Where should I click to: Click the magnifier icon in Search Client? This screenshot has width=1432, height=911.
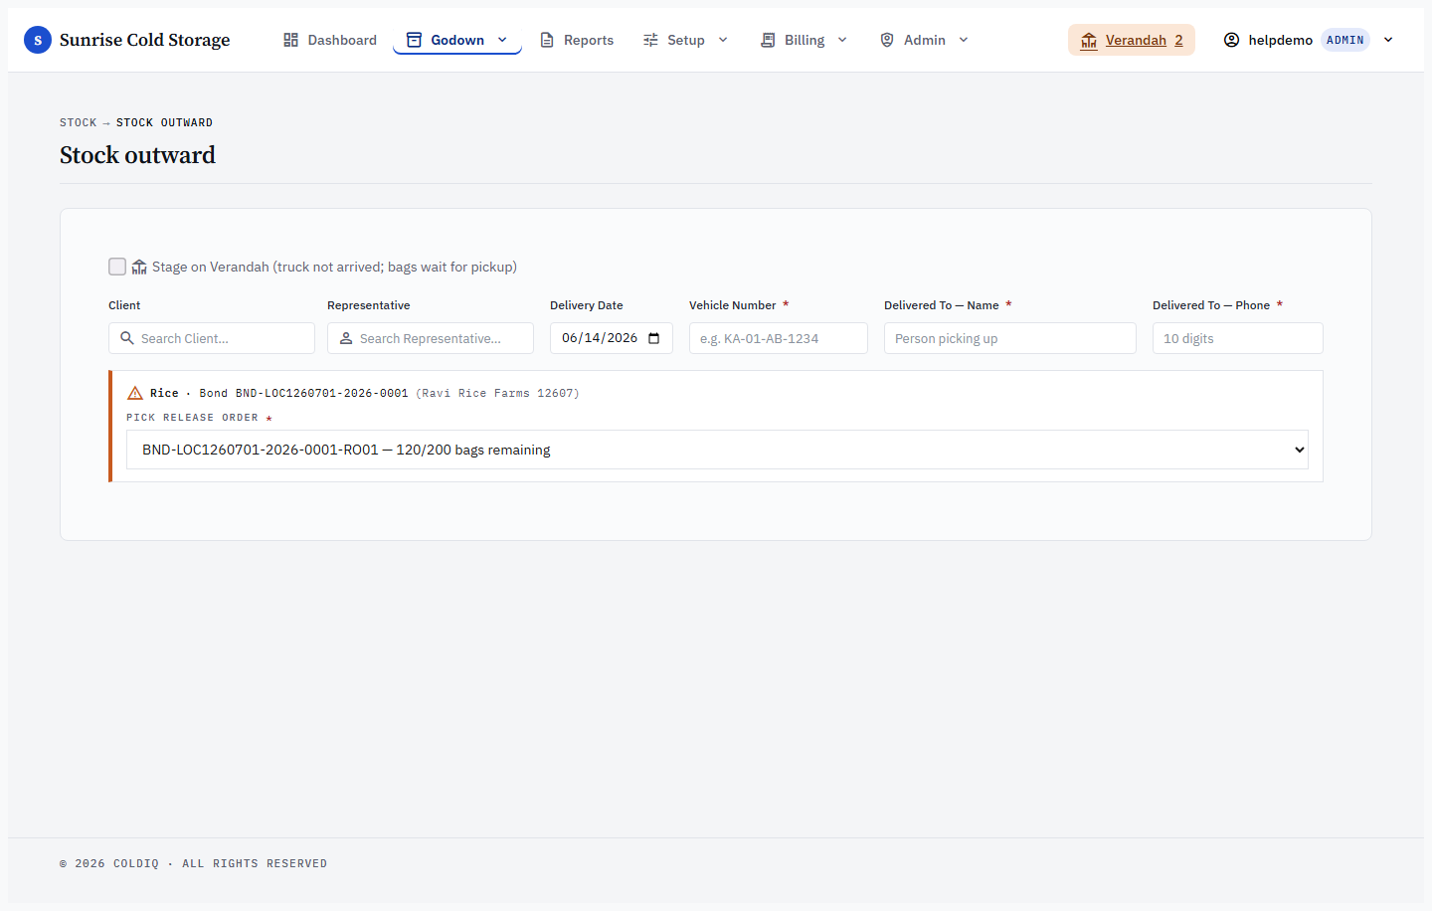(x=127, y=338)
